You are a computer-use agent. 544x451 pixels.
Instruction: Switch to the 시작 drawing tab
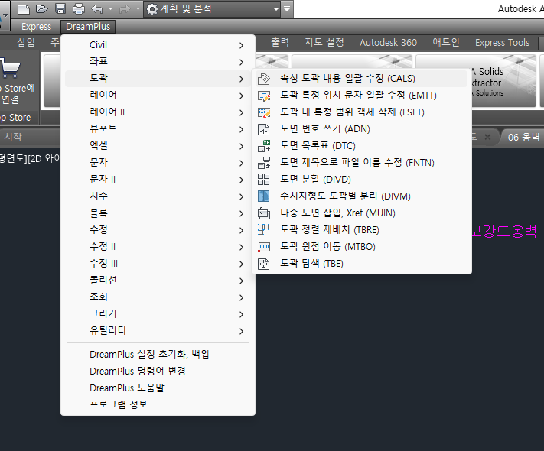[x=13, y=137]
